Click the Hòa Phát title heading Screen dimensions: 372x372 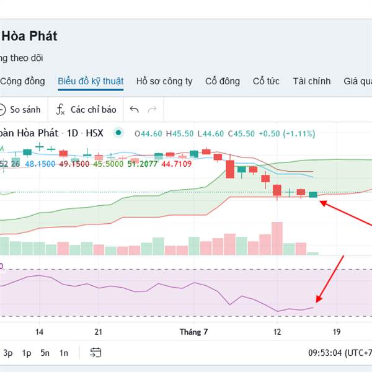click(29, 36)
